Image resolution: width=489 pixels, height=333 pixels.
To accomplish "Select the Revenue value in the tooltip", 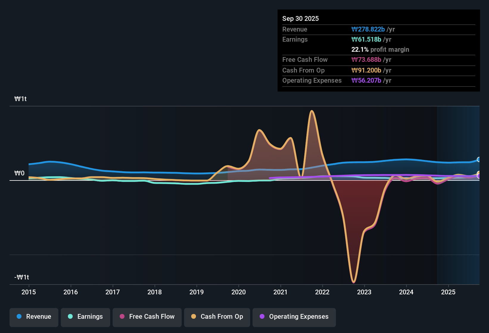I will point(368,29).
